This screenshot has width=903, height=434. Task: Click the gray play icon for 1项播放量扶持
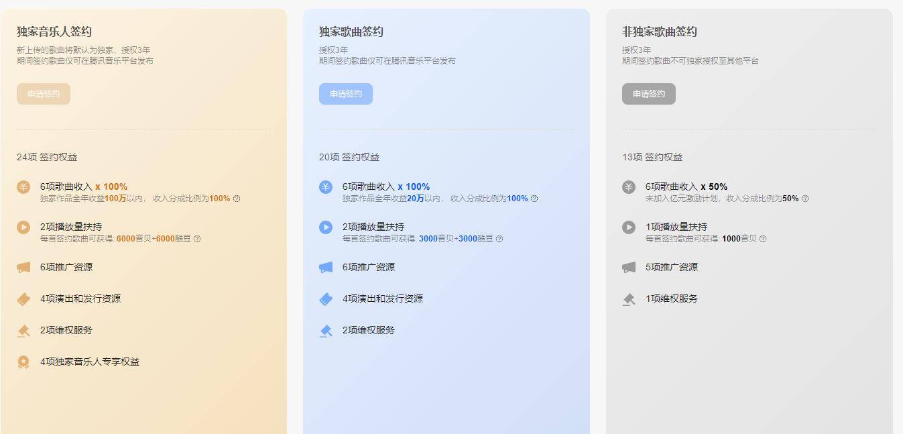pos(629,227)
